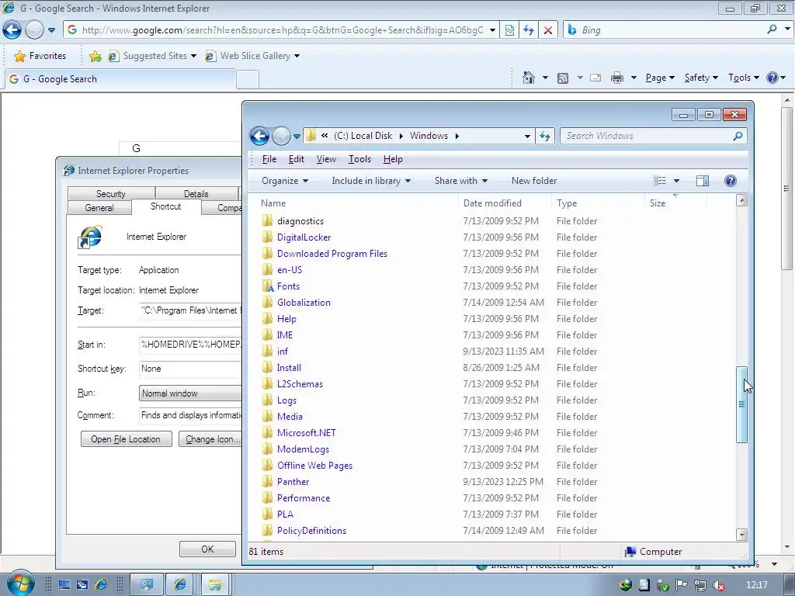Click the Explorer search magnifier icon
The height and width of the screenshot is (596, 795).
point(738,136)
